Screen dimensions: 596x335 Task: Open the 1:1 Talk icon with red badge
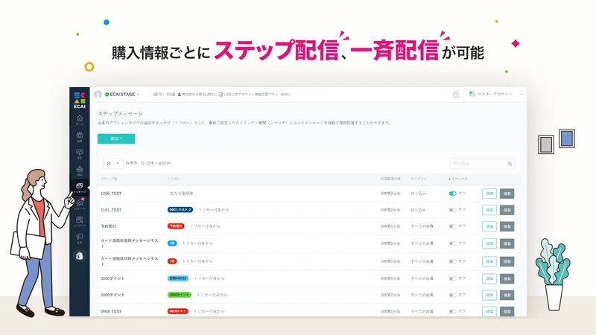(x=80, y=204)
